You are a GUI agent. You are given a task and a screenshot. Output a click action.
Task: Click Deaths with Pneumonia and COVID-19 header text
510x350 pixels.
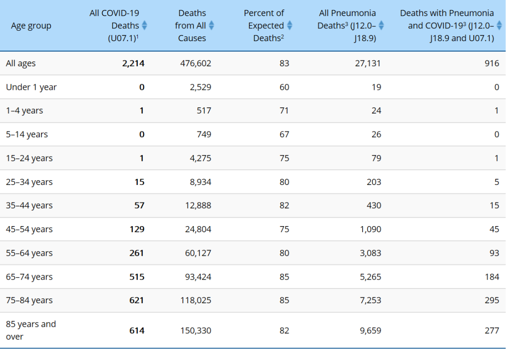coord(447,26)
